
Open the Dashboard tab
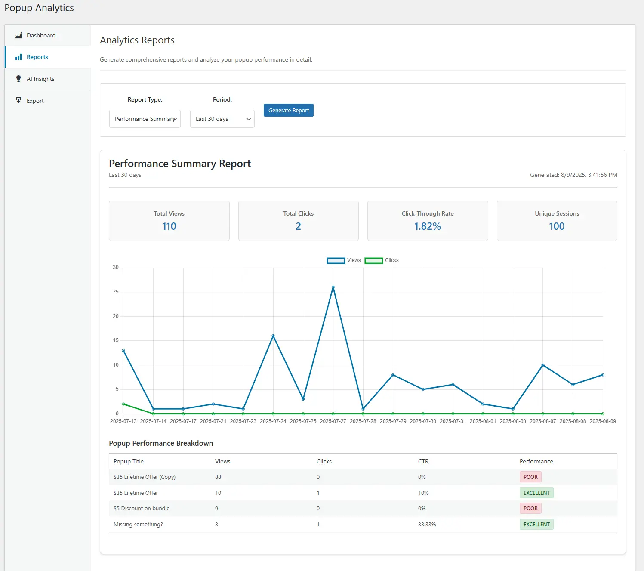pyautogui.click(x=41, y=35)
